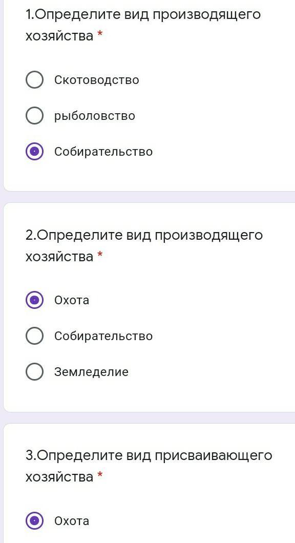Click question 2 title about производящего хозяйства
This screenshot has height=543, width=295.
144,246
